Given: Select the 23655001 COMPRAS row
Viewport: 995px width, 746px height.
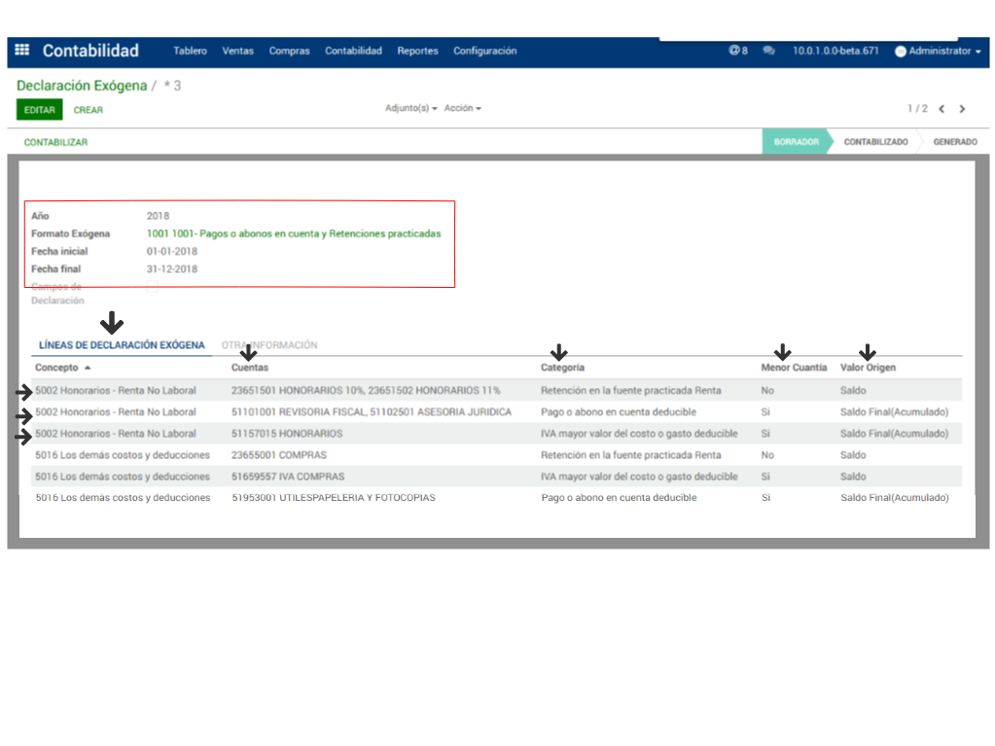Looking at the screenshot, I should [x=278, y=455].
